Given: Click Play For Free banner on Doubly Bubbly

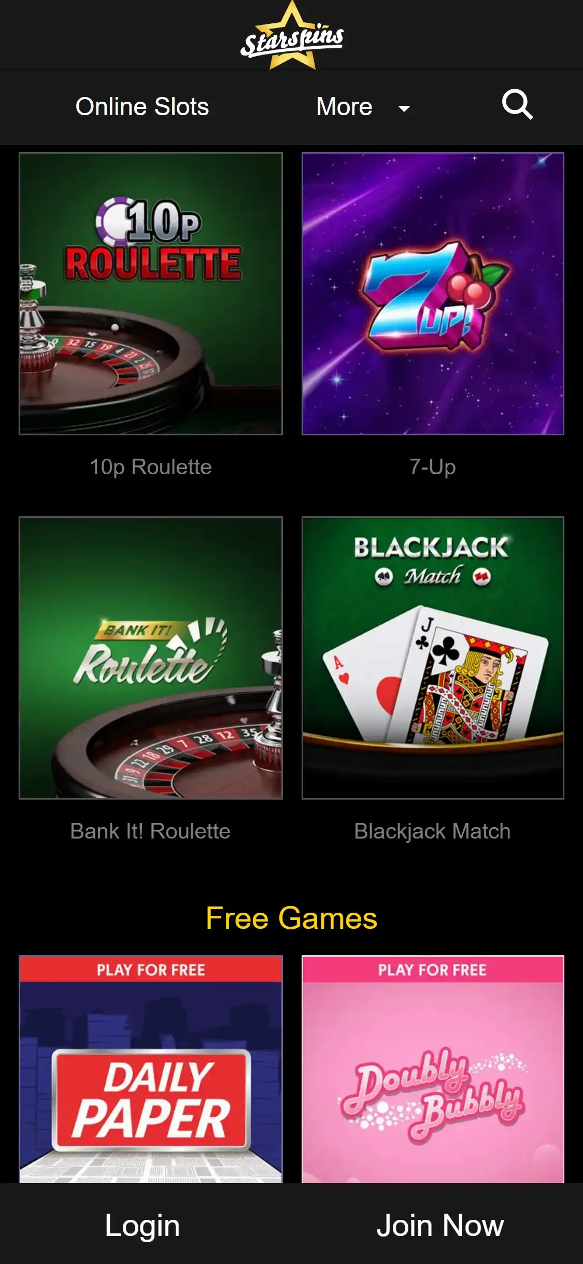Looking at the screenshot, I should (x=433, y=969).
